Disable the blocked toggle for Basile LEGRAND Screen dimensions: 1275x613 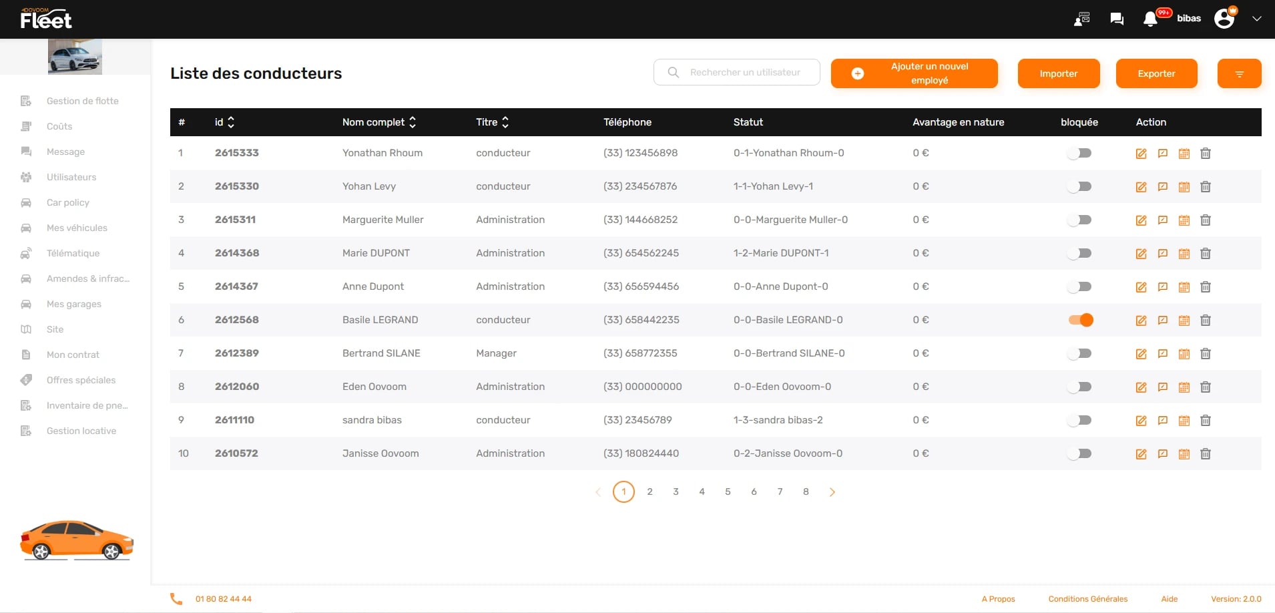[x=1080, y=320]
